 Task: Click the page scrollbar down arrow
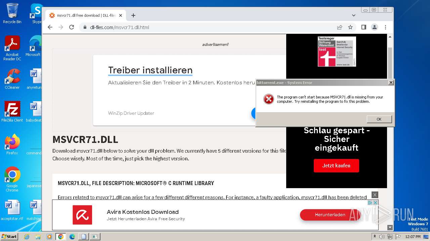coord(390,228)
